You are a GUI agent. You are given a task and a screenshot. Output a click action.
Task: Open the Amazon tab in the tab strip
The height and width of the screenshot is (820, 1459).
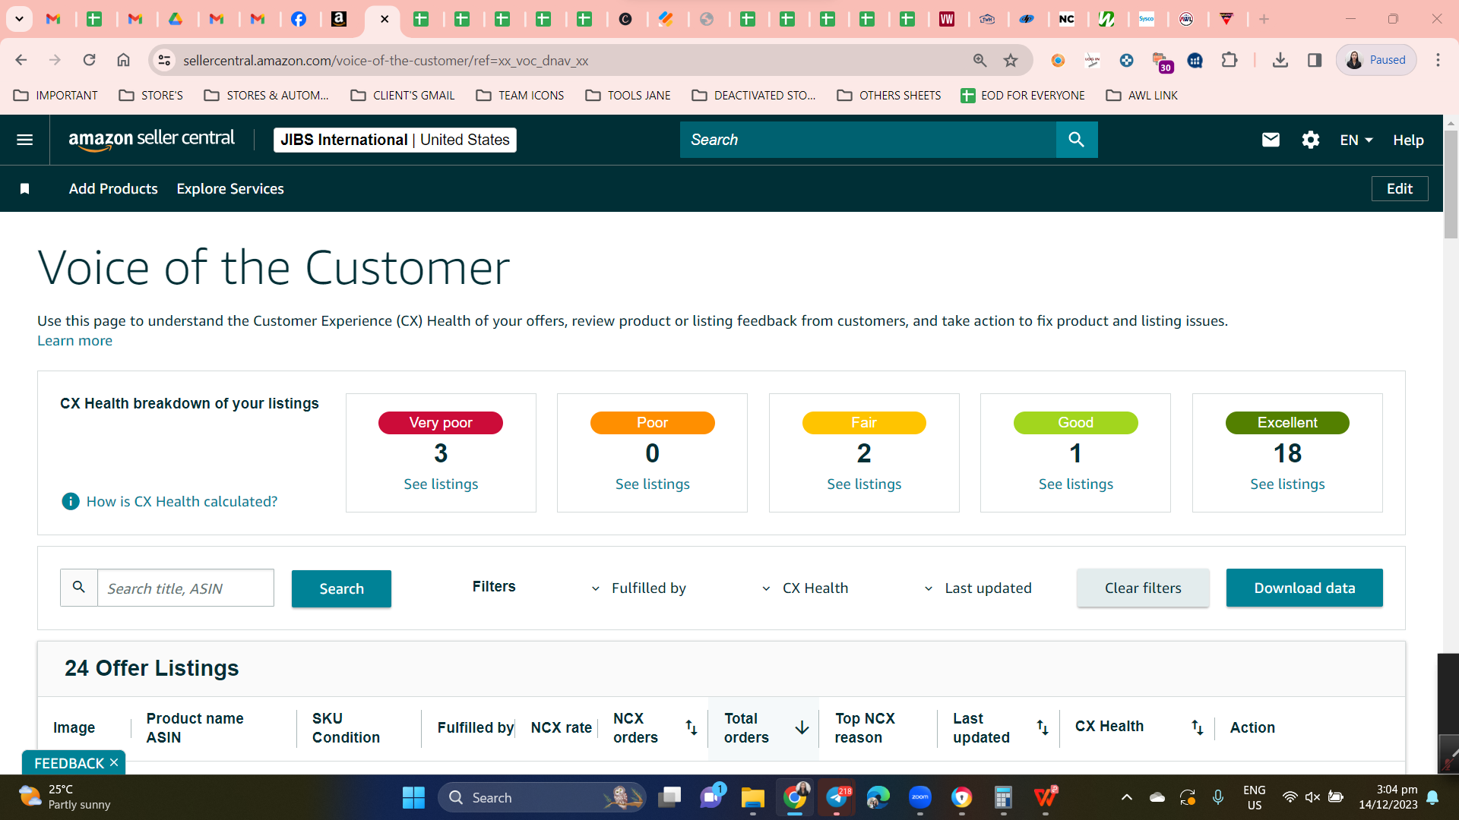coord(339,19)
